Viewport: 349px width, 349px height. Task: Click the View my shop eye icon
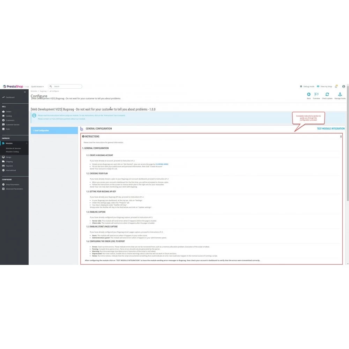click(x=318, y=86)
